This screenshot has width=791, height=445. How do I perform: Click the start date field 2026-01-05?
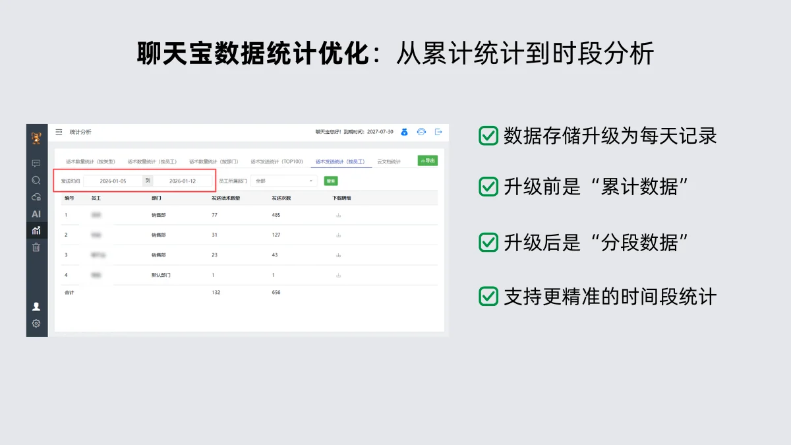pyautogui.click(x=113, y=181)
